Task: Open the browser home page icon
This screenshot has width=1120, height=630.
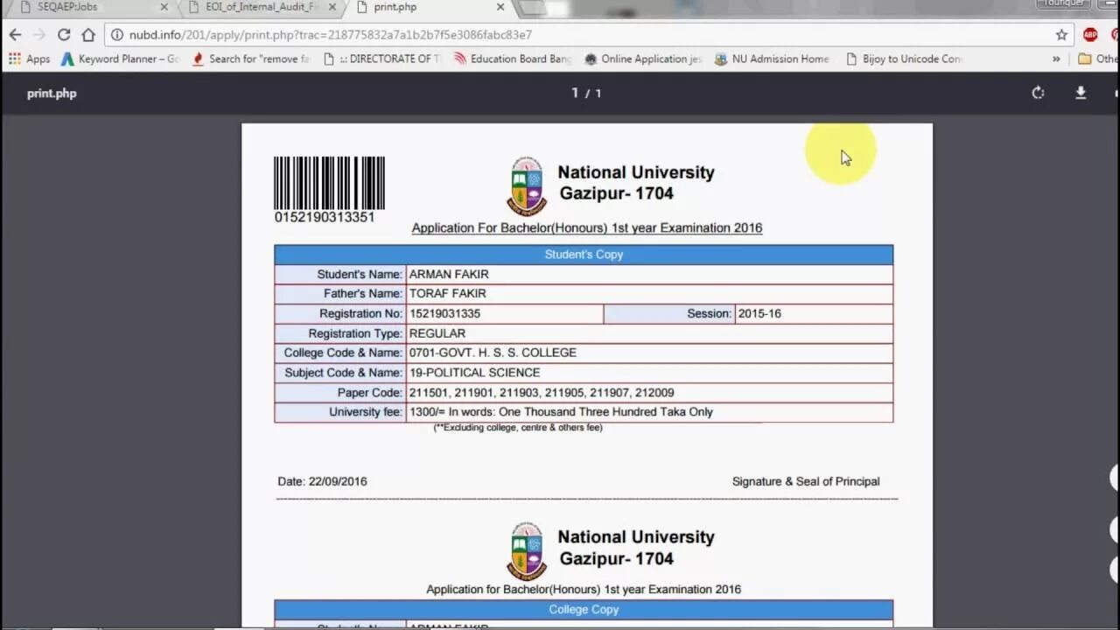Action: click(88, 35)
